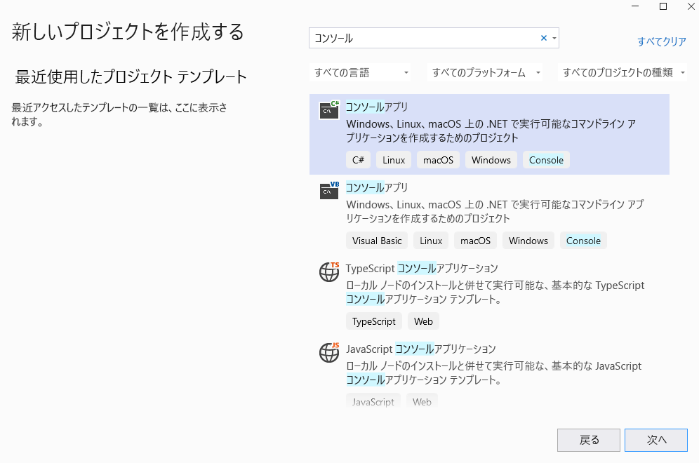Click the 新しいプロジェクトを作成する title
Viewport: 699px width, 463px height.
tap(128, 32)
